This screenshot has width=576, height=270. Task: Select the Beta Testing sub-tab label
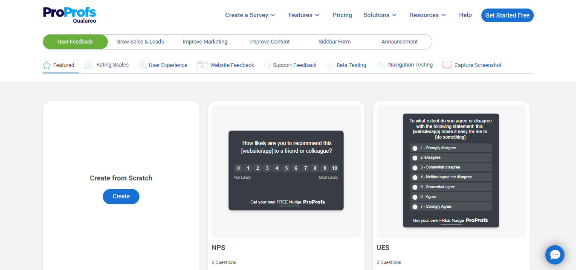point(351,65)
